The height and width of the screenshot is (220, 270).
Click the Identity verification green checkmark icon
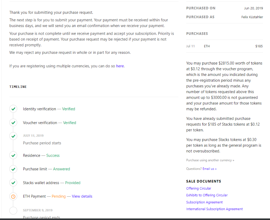[13, 109]
